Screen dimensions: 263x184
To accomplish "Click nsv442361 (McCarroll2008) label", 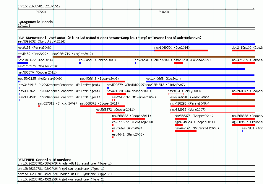I will click(x=197, y=128).
